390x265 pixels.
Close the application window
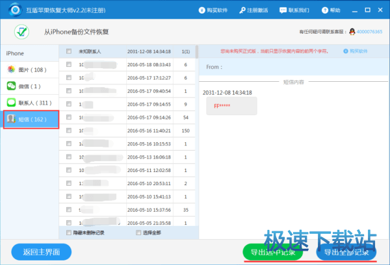pos(380,10)
